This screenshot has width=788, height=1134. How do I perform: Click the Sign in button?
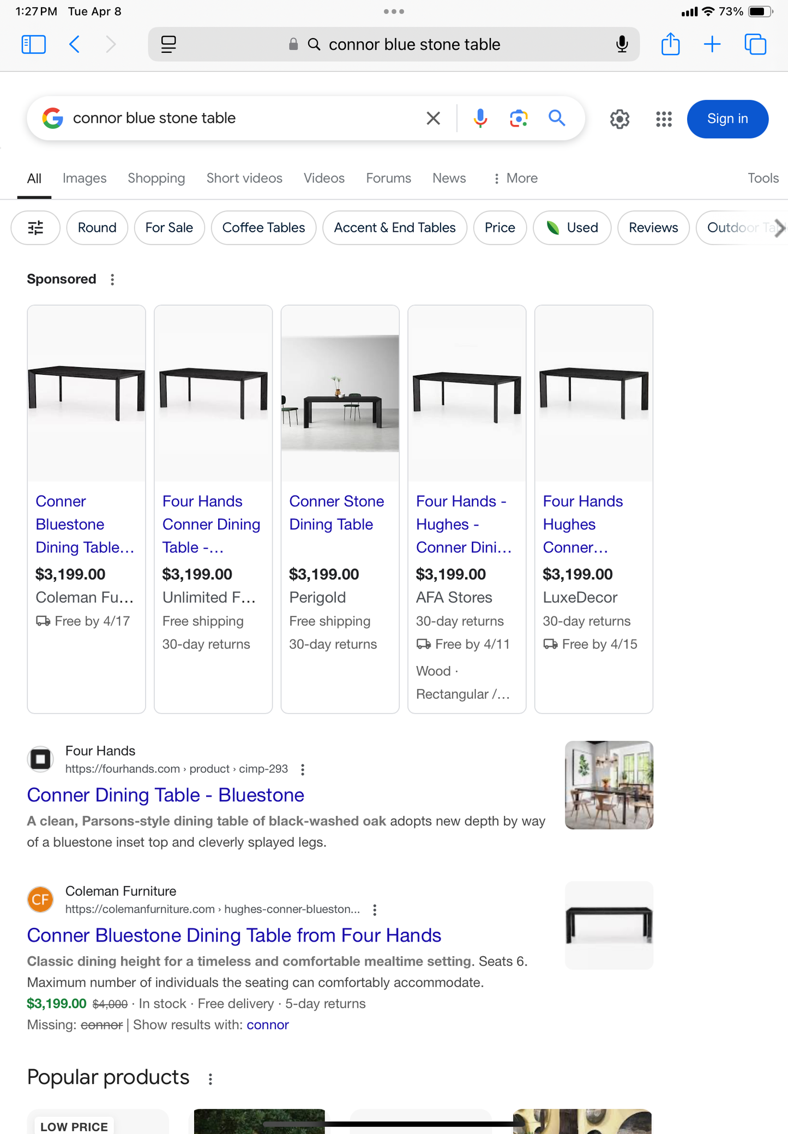(x=727, y=119)
